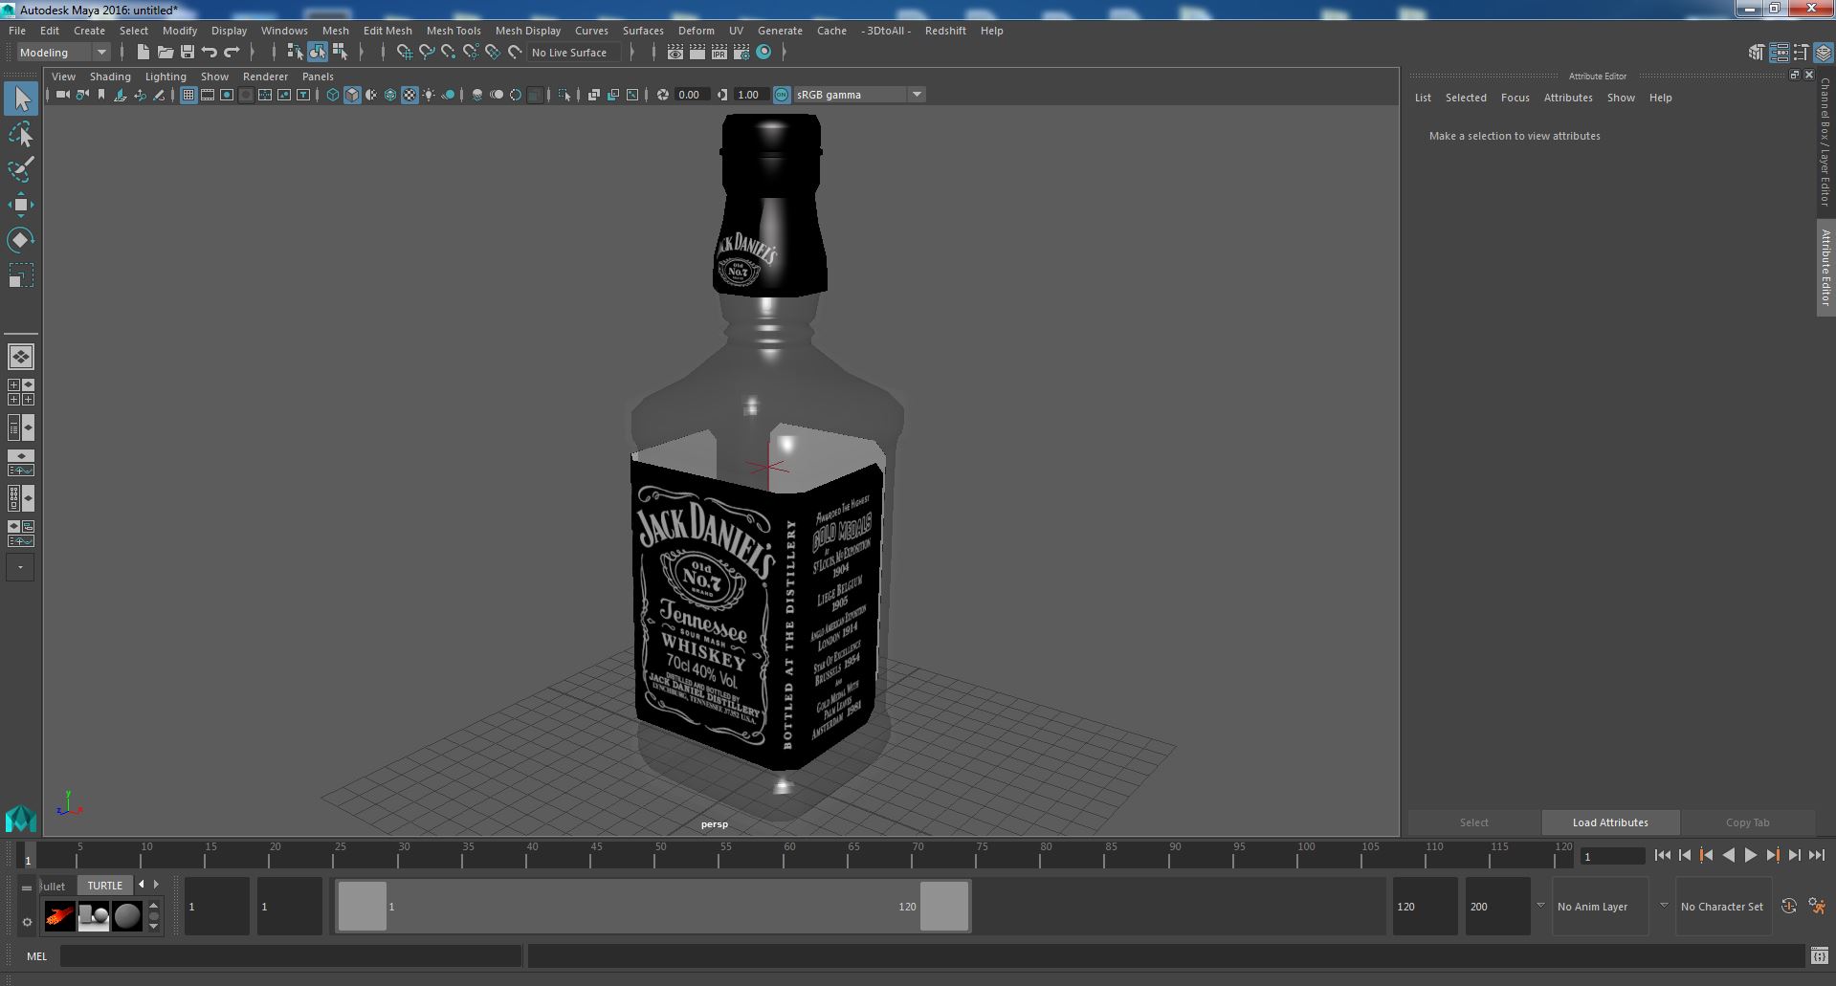Click the time slider at frame 60
Screen dimensions: 1836x986
pyautogui.click(x=789, y=854)
